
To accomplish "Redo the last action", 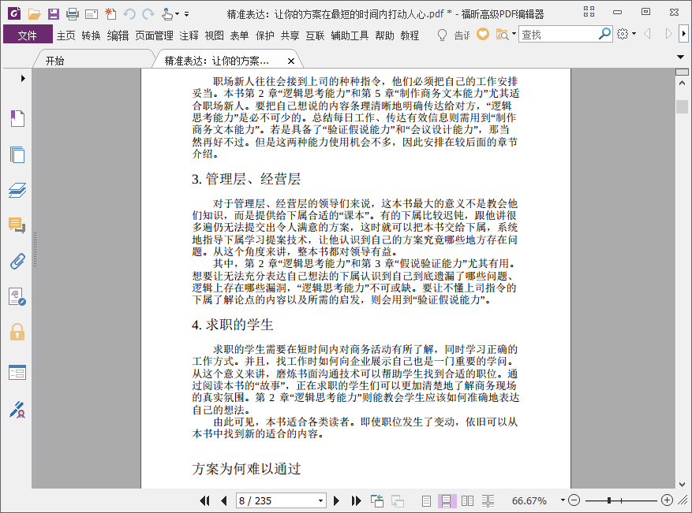I will click(x=148, y=14).
